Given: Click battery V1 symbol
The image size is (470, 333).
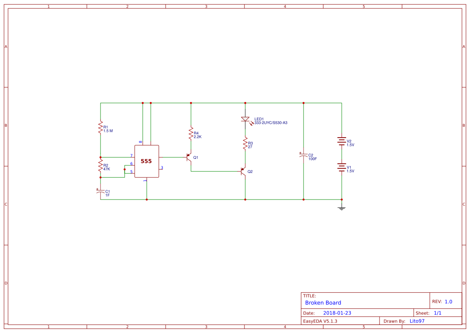Looking at the screenshot, I should (x=341, y=168).
